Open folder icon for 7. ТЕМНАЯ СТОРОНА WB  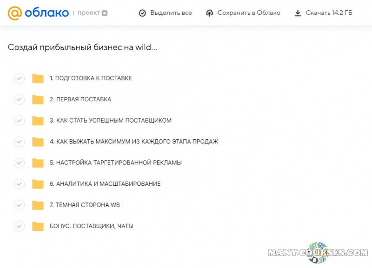pos(38,205)
